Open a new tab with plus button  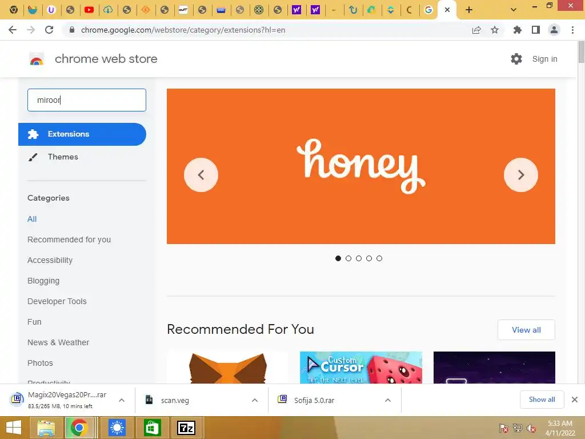pos(469,10)
